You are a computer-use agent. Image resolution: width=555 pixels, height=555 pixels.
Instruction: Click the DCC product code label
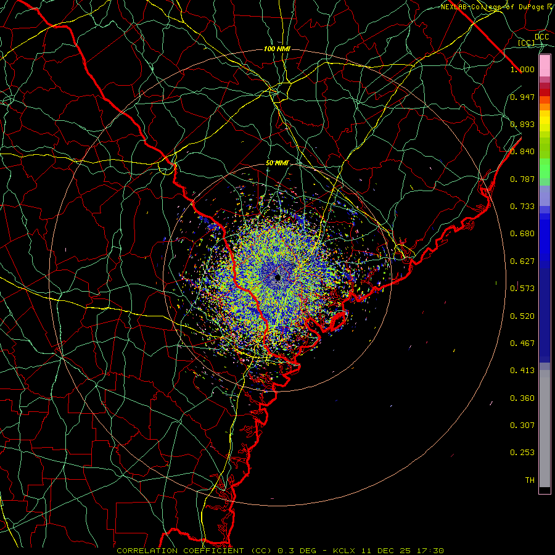(541, 37)
